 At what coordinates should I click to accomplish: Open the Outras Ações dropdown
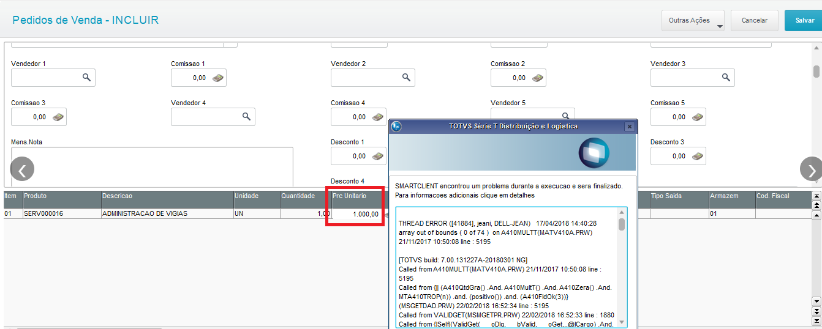(x=693, y=20)
